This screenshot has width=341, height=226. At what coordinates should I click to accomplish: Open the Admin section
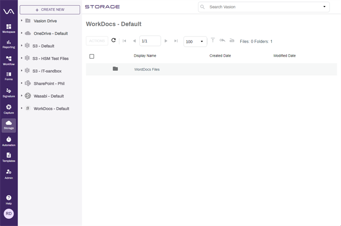(x=9, y=174)
